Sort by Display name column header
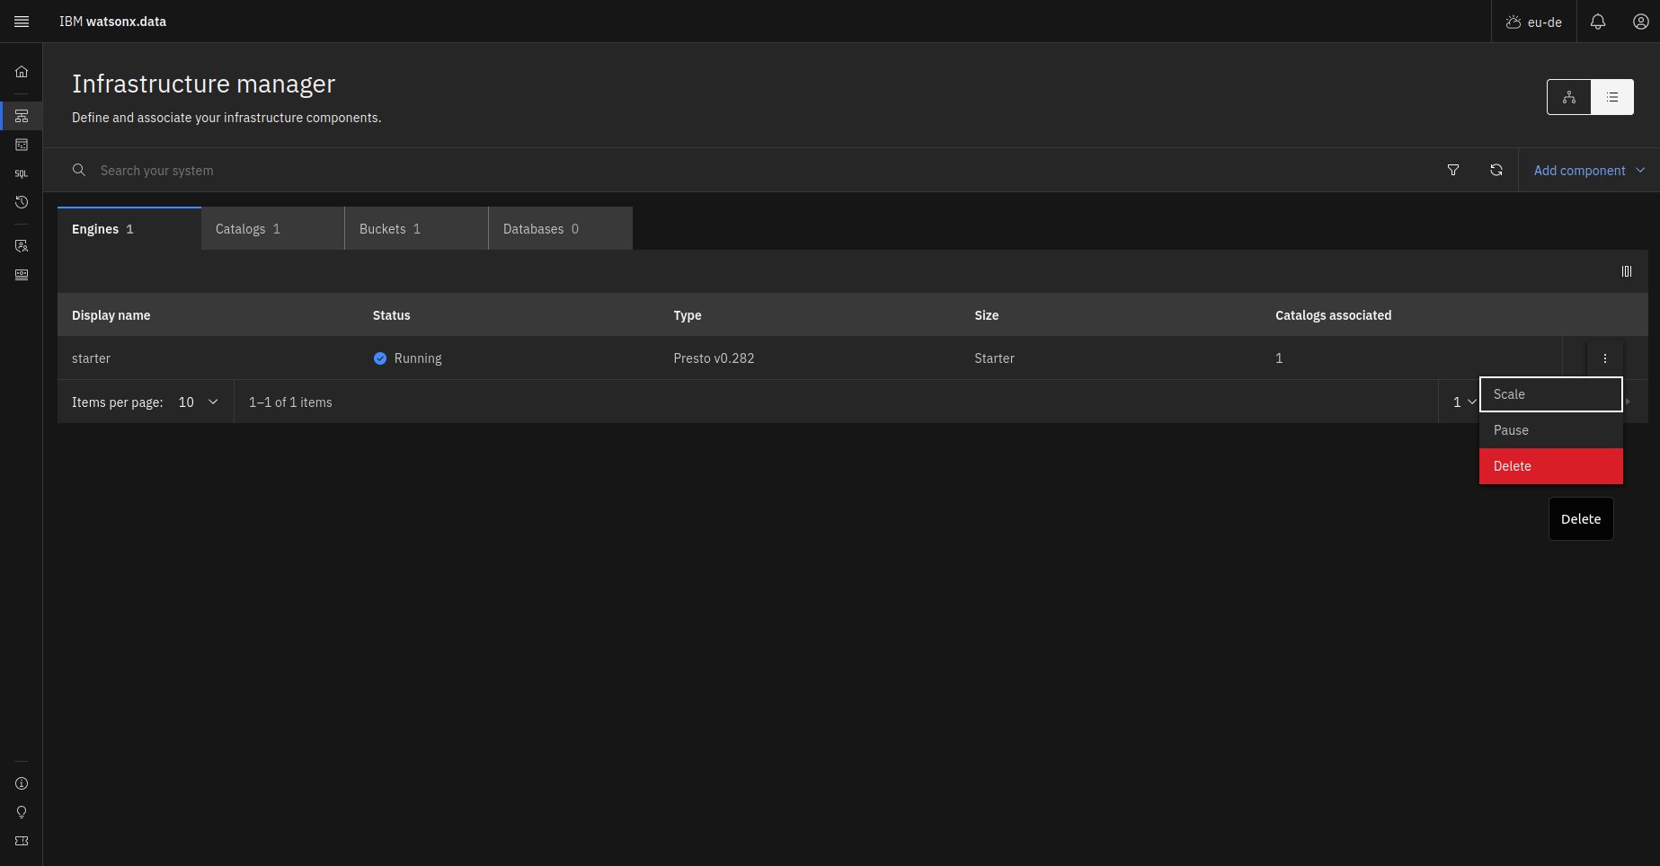Image resolution: width=1660 pixels, height=866 pixels. pyautogui.click(x=111, y=315)
